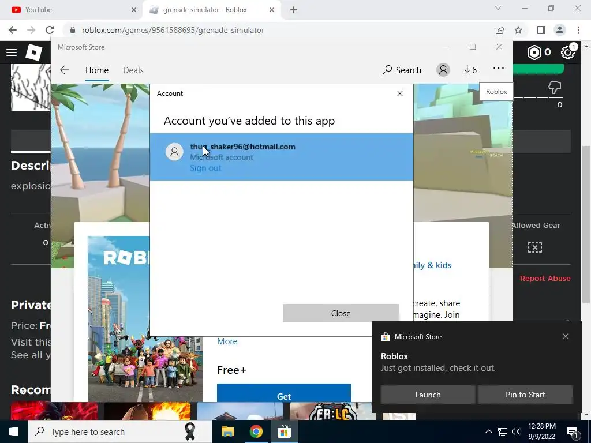Viewport: 591px width, 443px height.
Task: Open File Explorer from the taskbar
Action: tap(227, 431)
